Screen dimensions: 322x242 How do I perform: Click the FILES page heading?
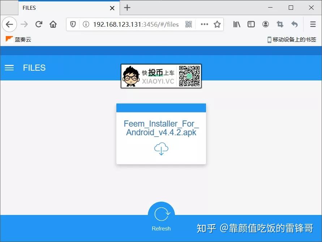click(x=34, y=68)
